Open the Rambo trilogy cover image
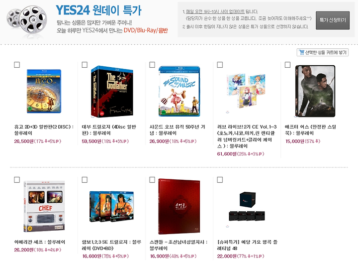This screenshot has width=358, height=262. (111, 207)
